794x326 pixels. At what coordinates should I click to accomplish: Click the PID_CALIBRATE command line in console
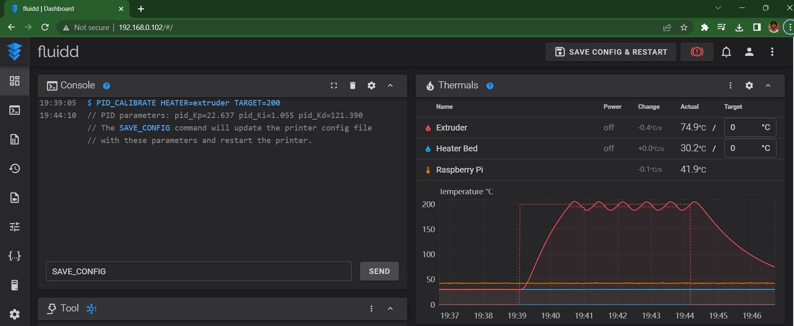click(x=188, y=103)
